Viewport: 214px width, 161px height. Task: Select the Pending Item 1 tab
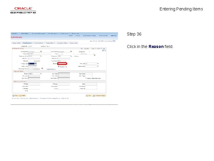27,43
